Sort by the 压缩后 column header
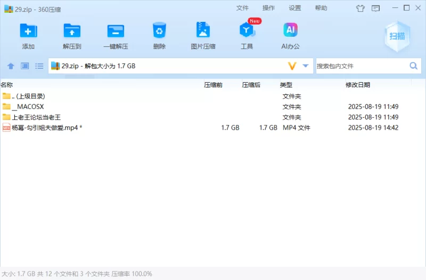Screen dimensions: 426x280 click(x=251, y=85)
